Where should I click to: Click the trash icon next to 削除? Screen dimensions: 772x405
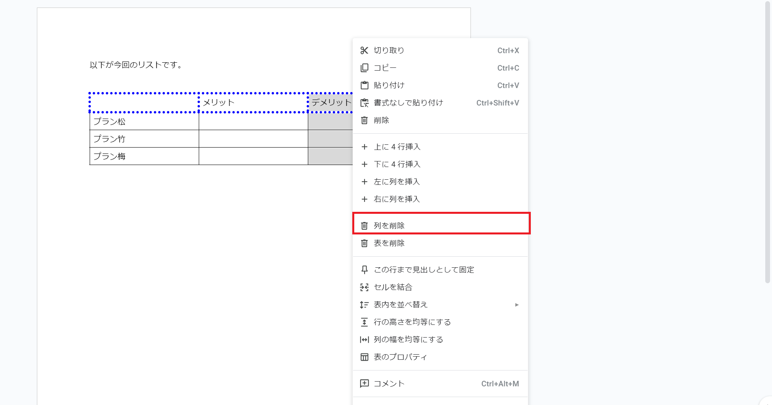[x=364, y=120]
